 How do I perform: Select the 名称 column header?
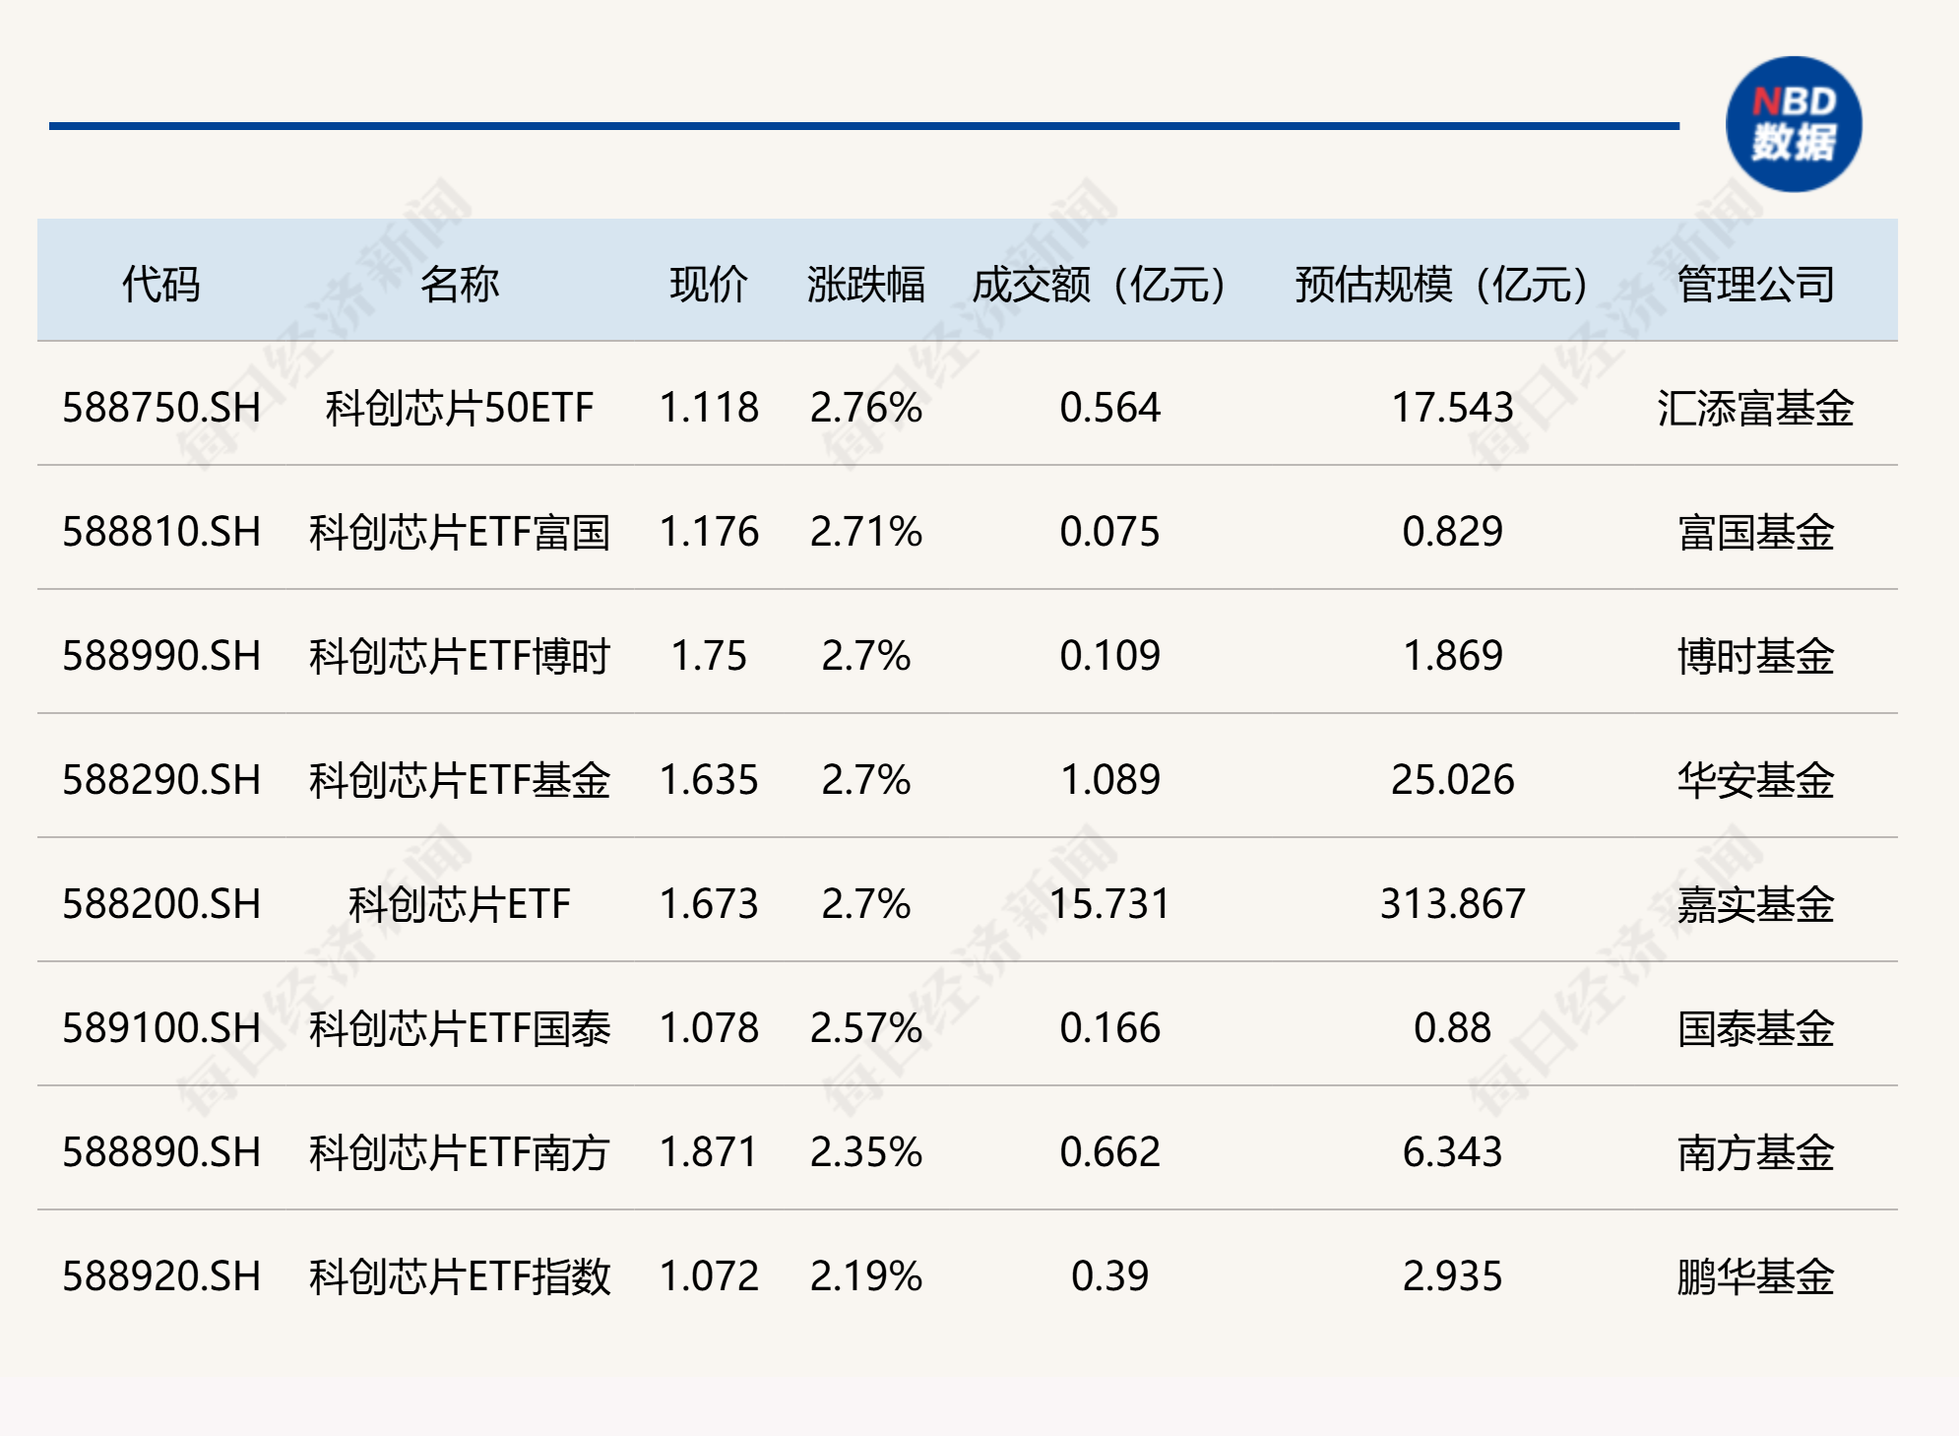point(460,285)
